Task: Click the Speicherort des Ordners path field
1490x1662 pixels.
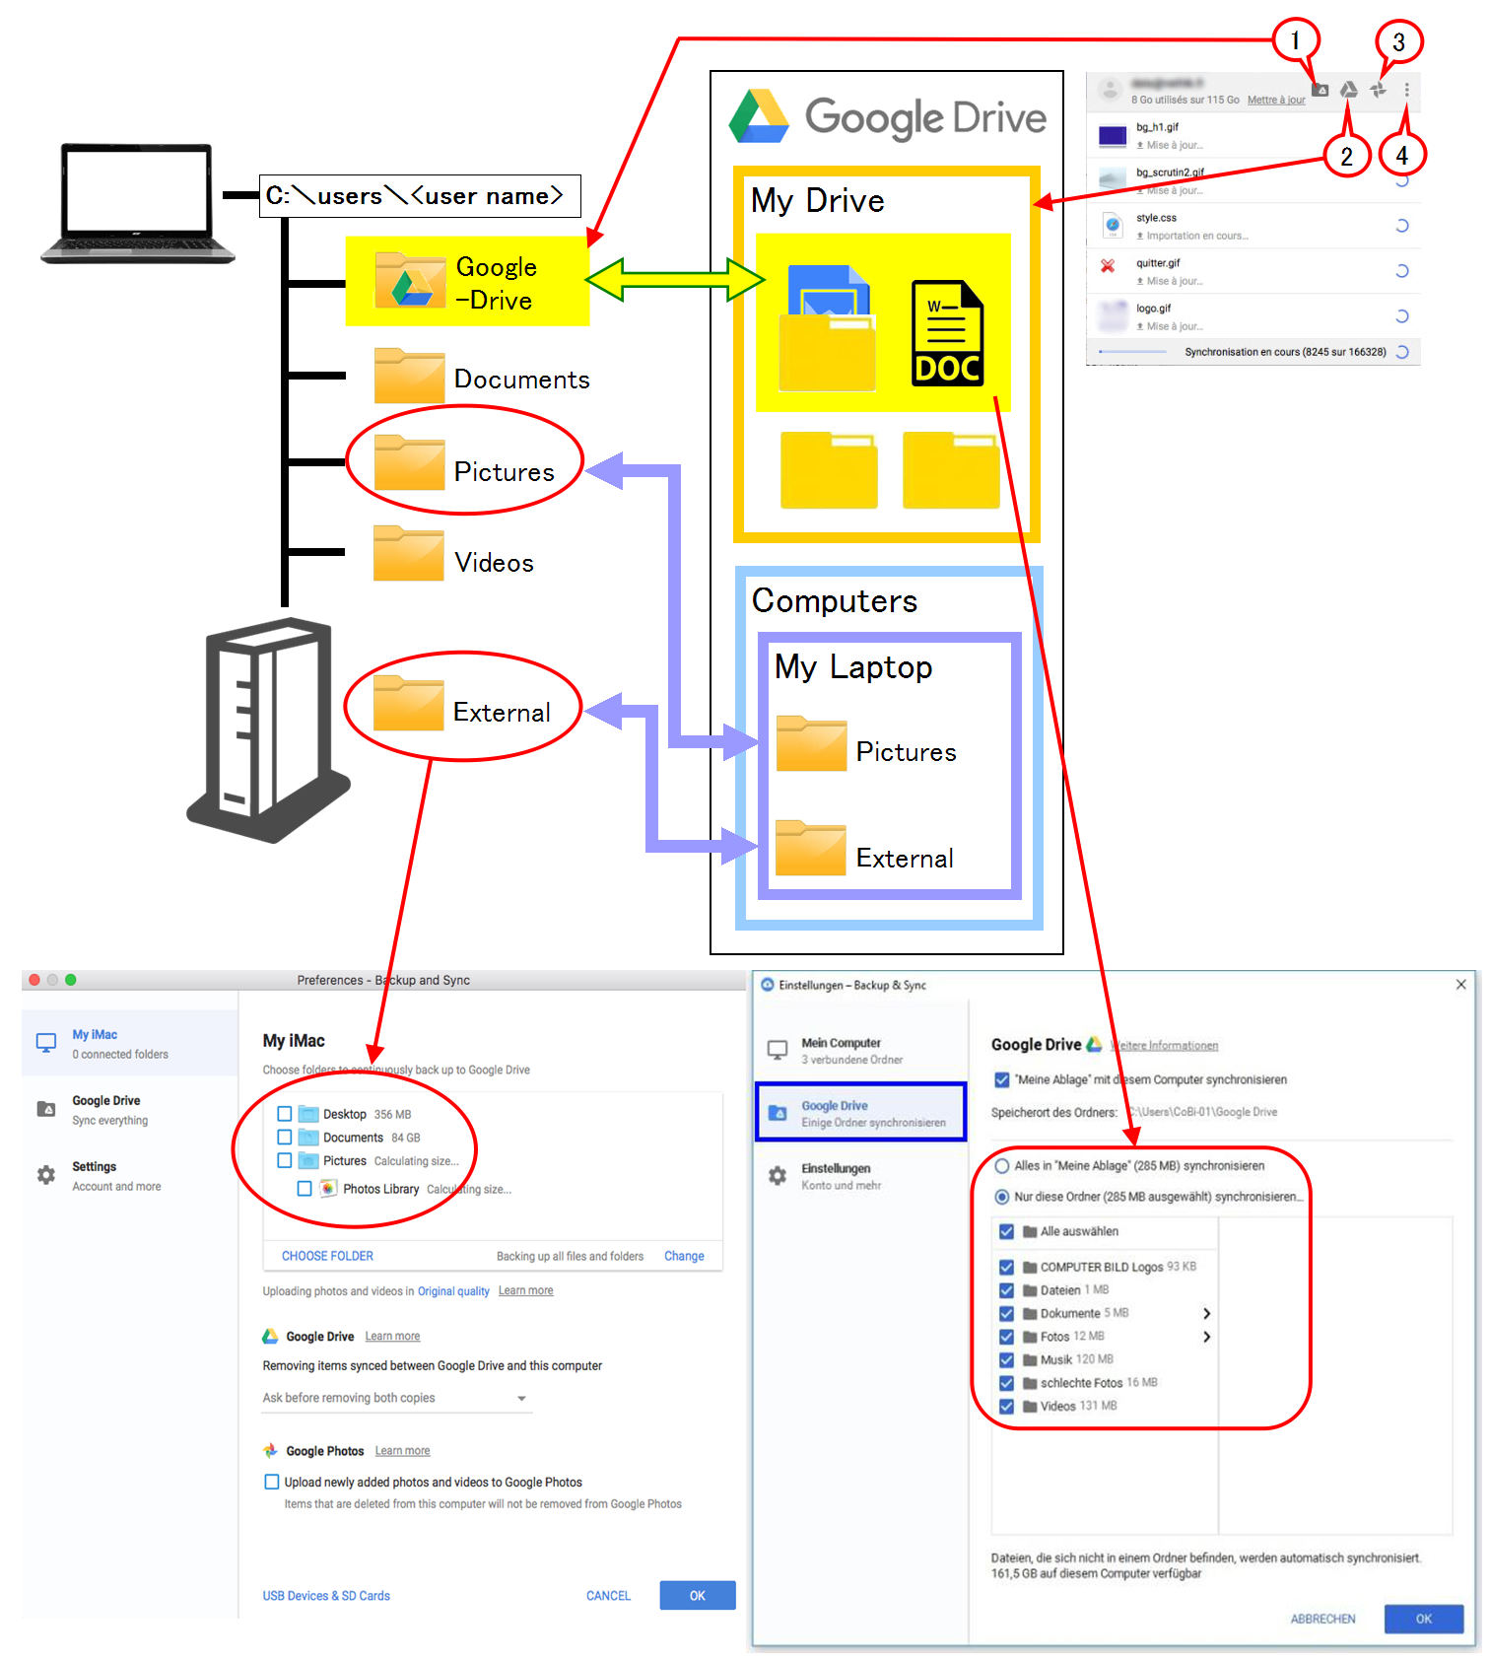Action: point(1203,1112)
